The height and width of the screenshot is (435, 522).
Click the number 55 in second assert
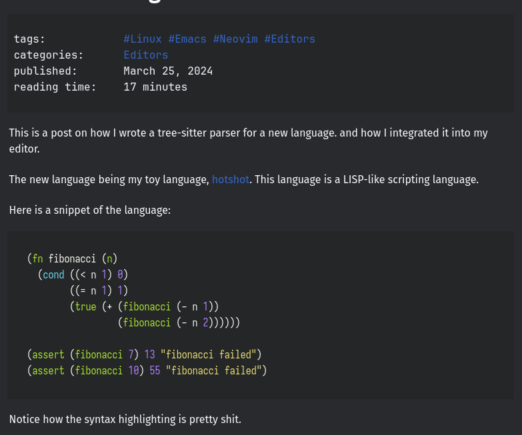click(155, 370)
